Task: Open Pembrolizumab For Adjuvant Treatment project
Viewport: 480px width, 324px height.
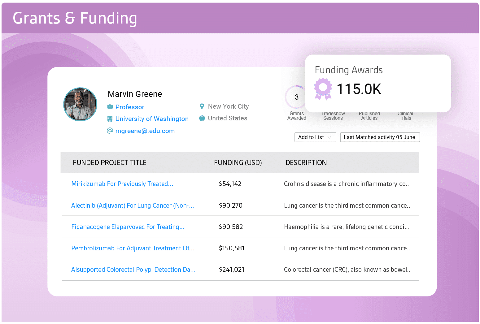Action: coord(133,248)
